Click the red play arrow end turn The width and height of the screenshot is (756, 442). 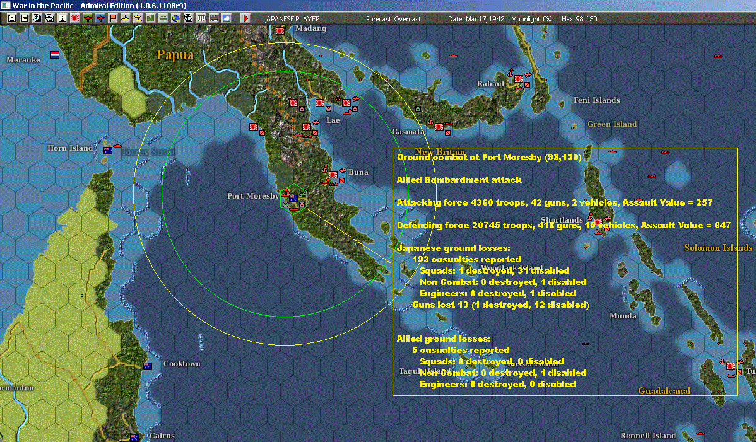tap(245, 18)
